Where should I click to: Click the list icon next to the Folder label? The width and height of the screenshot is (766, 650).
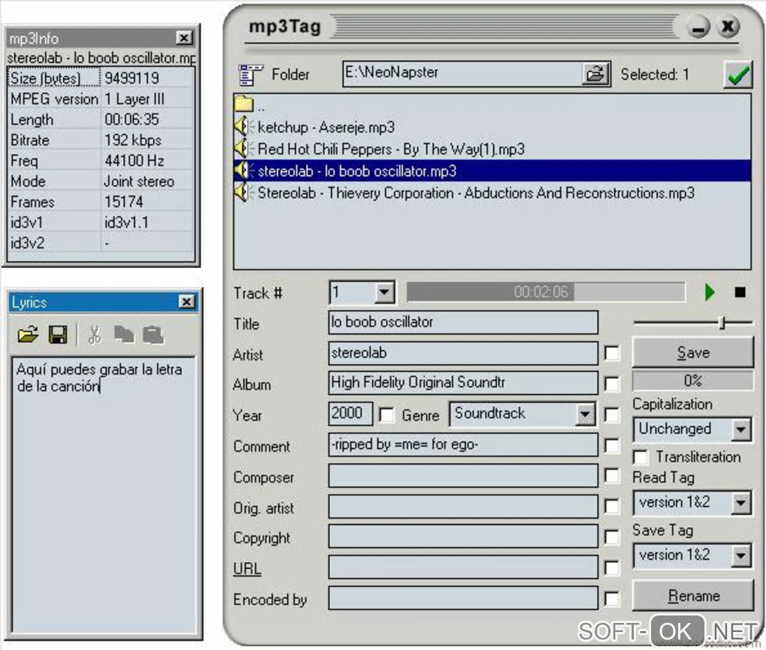pyautogui.click(x=251, y=75)
